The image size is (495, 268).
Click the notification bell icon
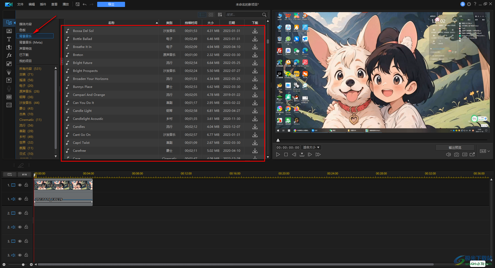(x=463, y=4)
